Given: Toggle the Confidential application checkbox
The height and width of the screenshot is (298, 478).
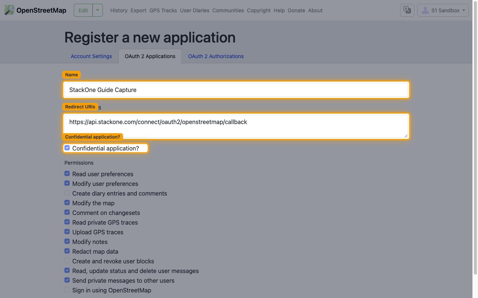Looking at the screenshot, I should 67,148.
